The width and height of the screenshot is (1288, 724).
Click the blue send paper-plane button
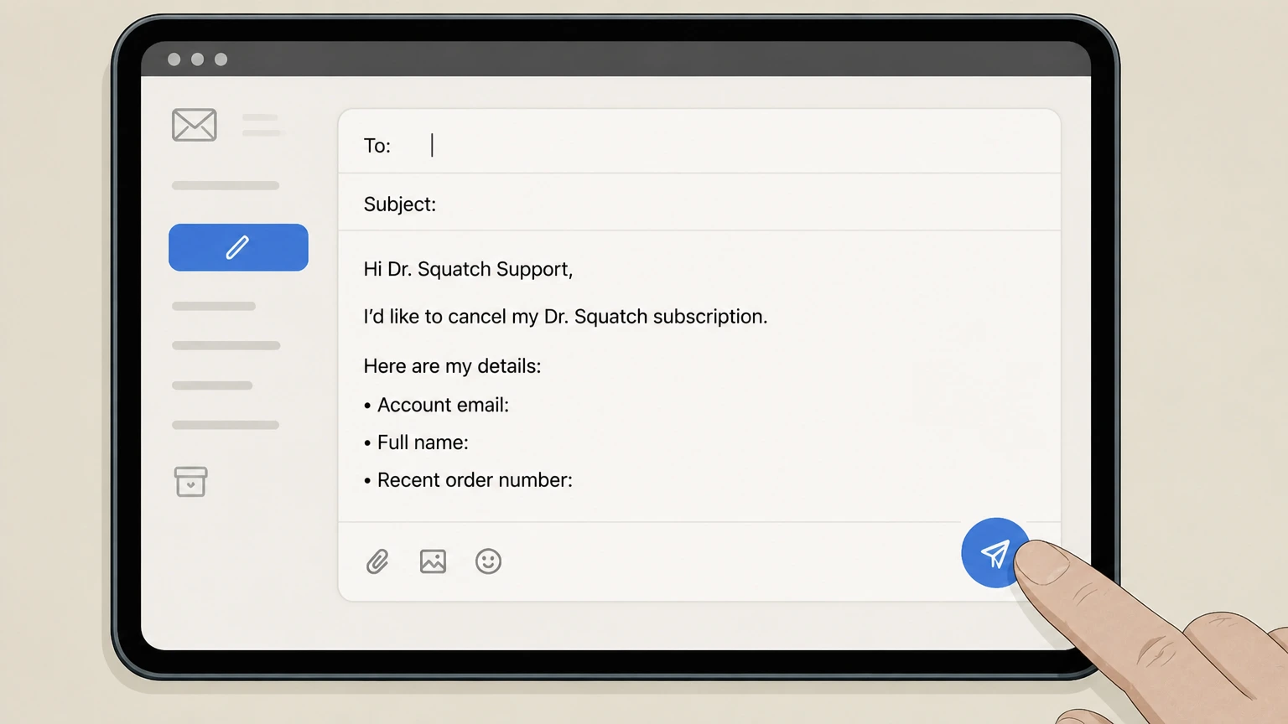coord(995,553)
